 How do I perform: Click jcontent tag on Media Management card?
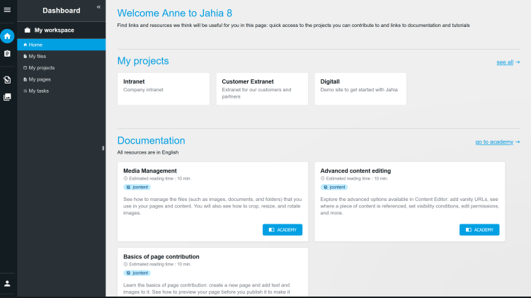point(137,188)
